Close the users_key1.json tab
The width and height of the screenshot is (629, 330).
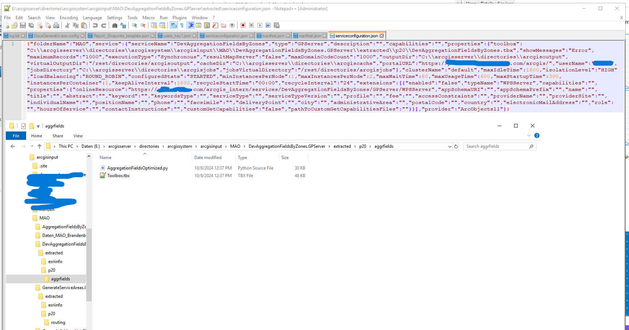coord(195,35)
